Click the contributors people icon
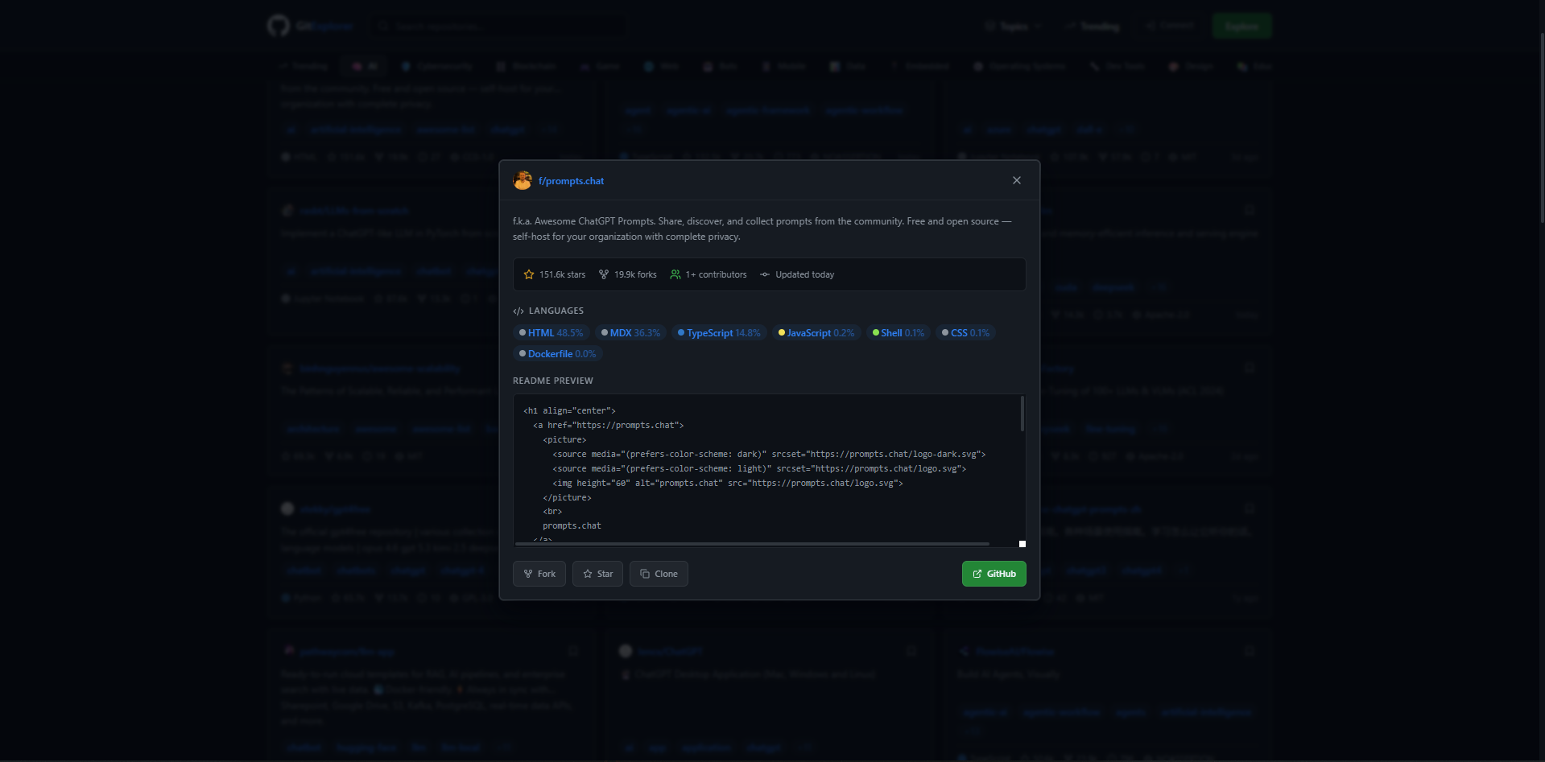1545x762 pixels. (x=675, y=274)
